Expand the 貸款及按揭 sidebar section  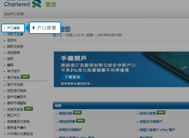[x=15, y=46]
